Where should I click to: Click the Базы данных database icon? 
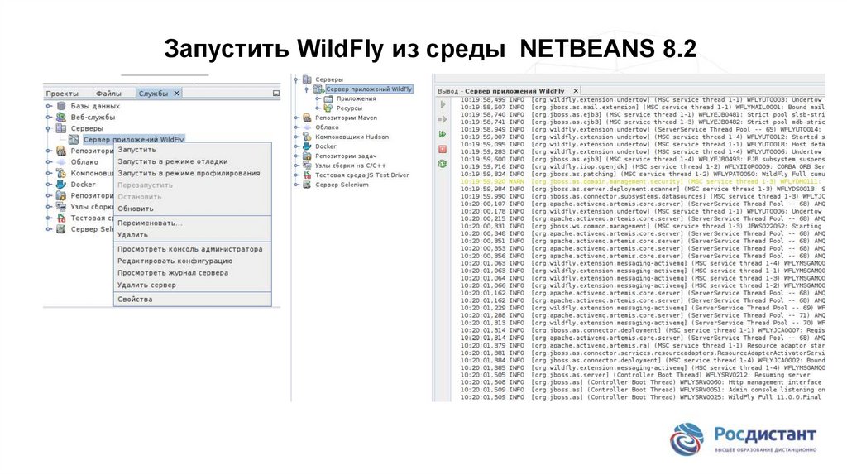pyautogui.click(x=61, y=106)
